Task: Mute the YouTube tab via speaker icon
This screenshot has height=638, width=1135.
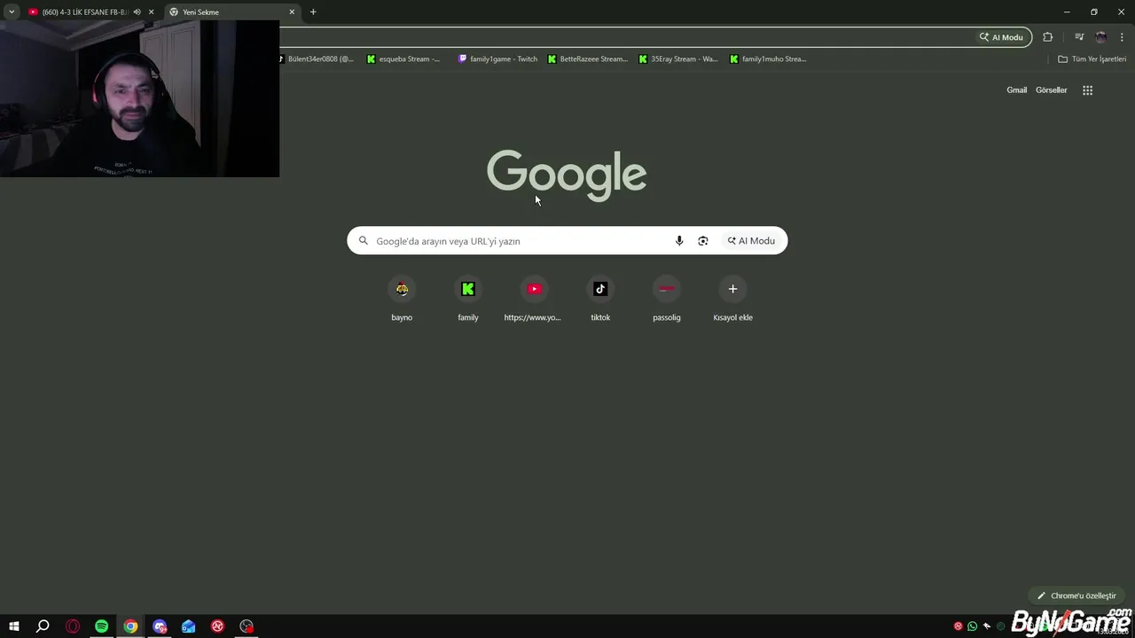Action: click(x=137, y=12)
